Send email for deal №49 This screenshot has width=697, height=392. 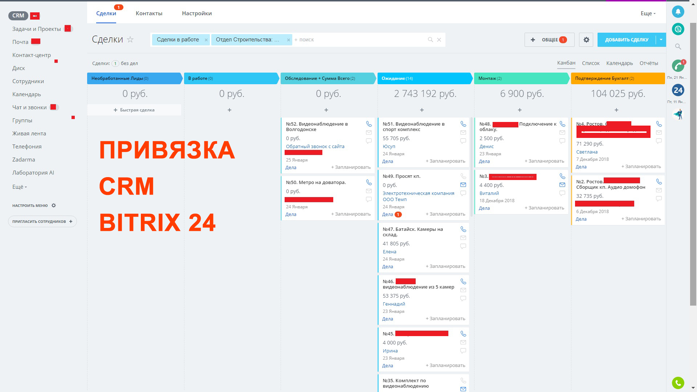point(463,185)
